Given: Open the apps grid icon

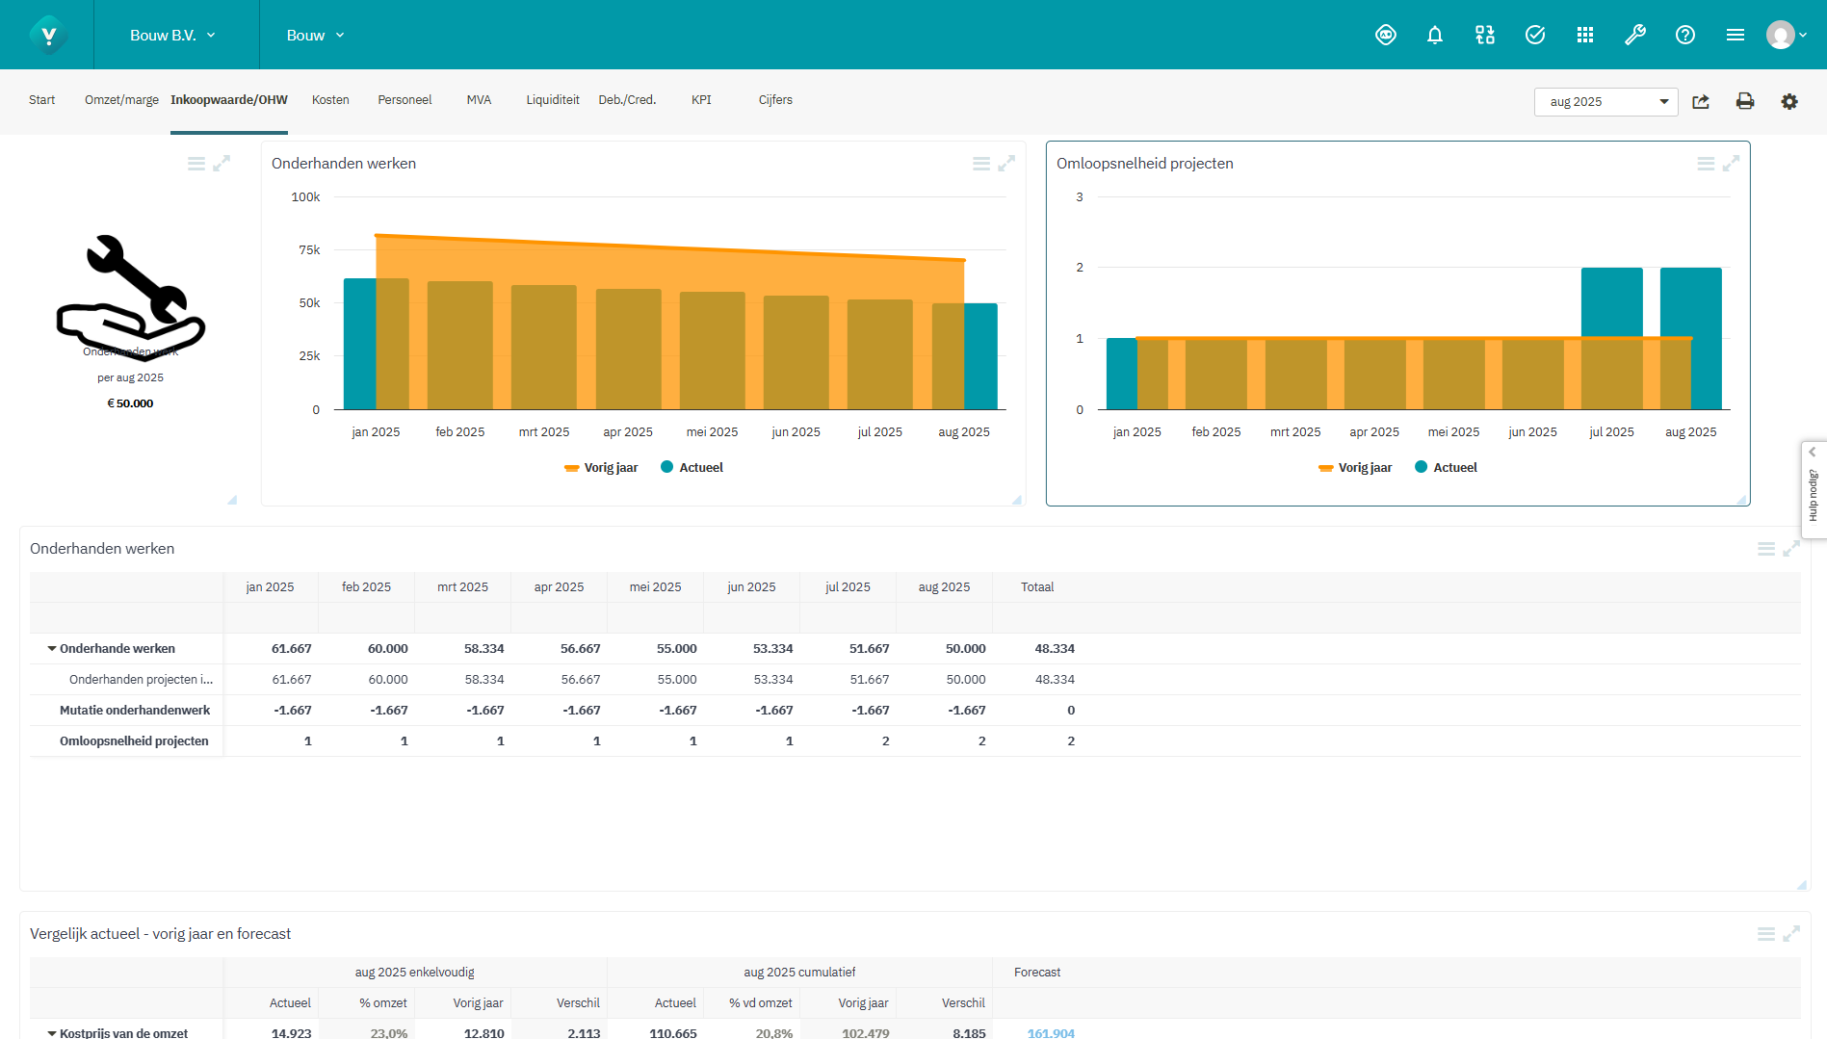Looking at the screenshot, I should (x=1584, y=36).
